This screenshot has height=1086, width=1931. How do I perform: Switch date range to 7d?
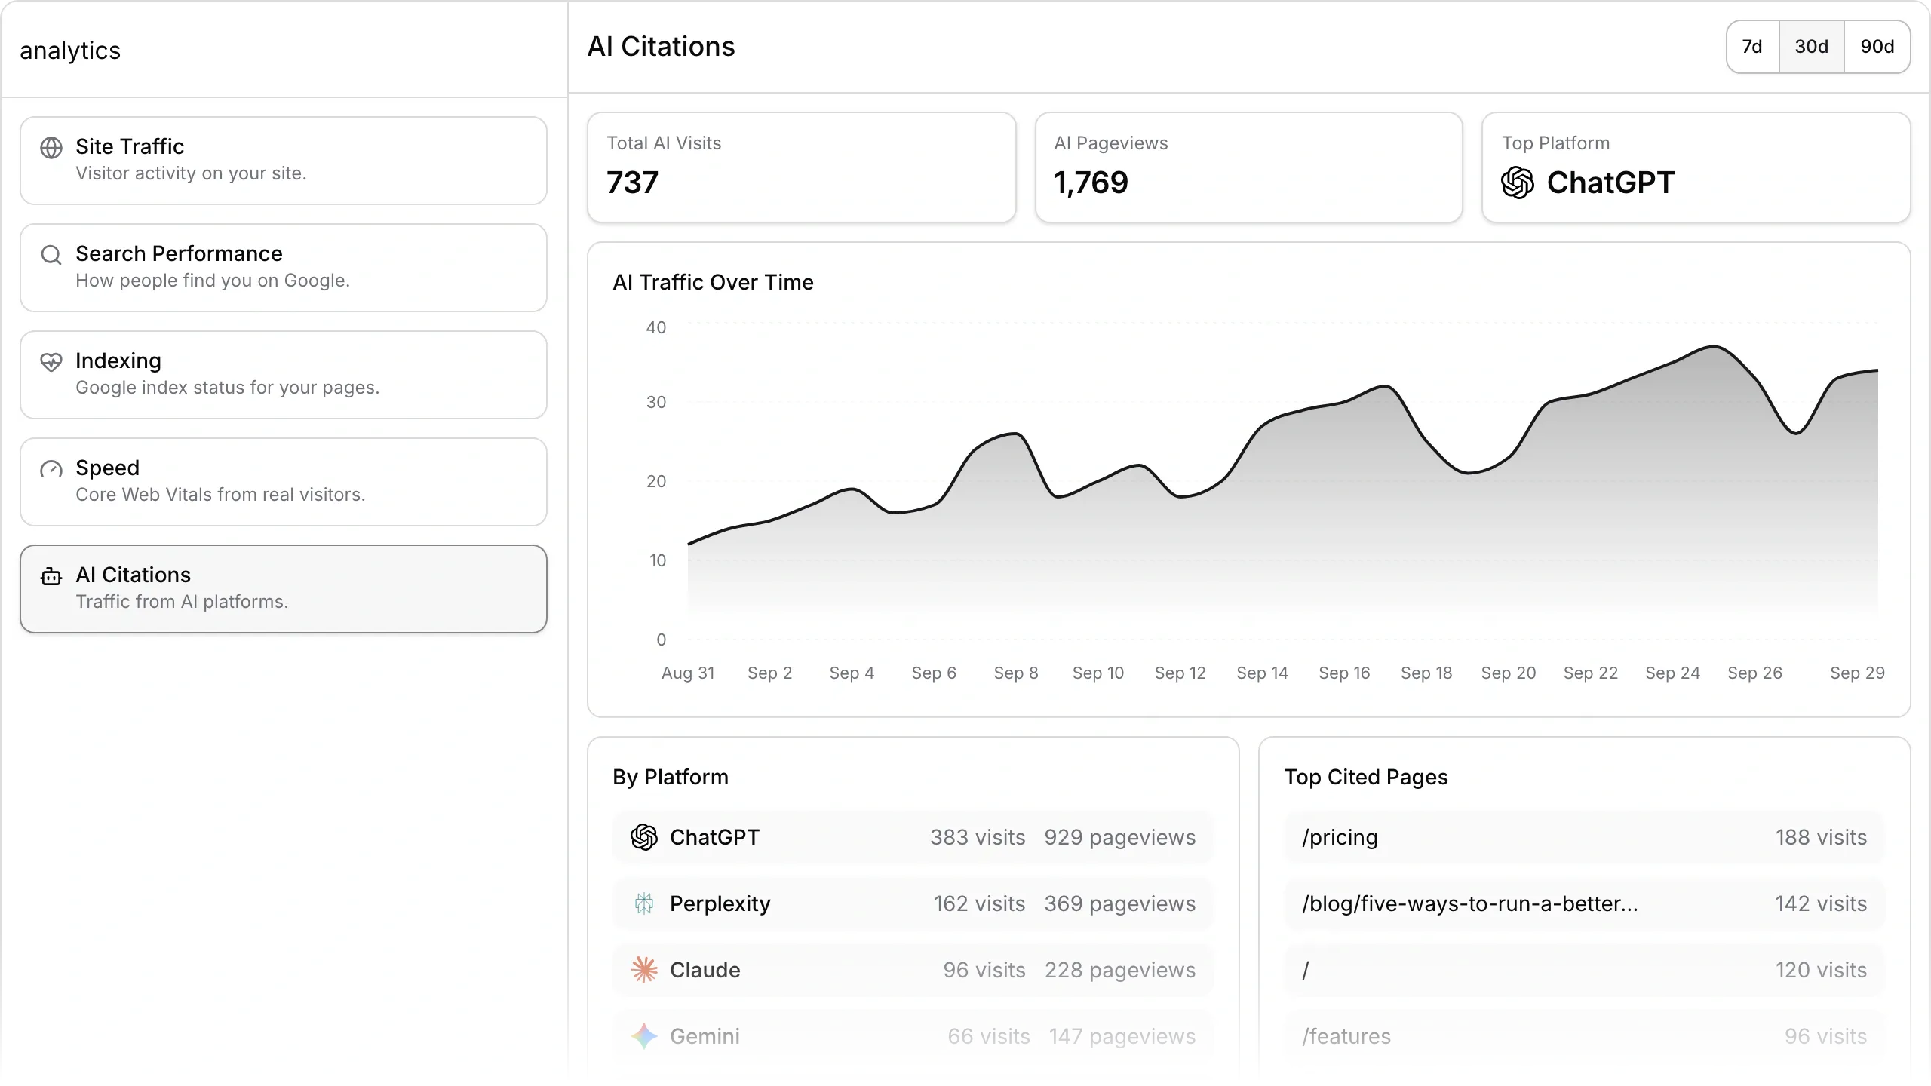click(x=1752, y=47)
